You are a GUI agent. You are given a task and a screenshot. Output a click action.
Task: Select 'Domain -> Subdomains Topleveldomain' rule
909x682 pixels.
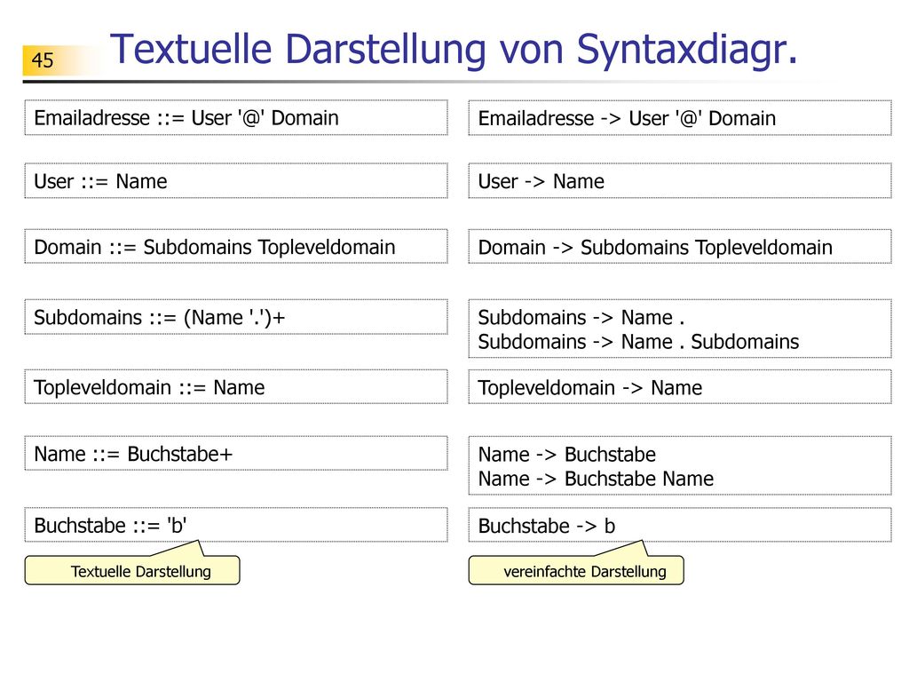(680, 247)
